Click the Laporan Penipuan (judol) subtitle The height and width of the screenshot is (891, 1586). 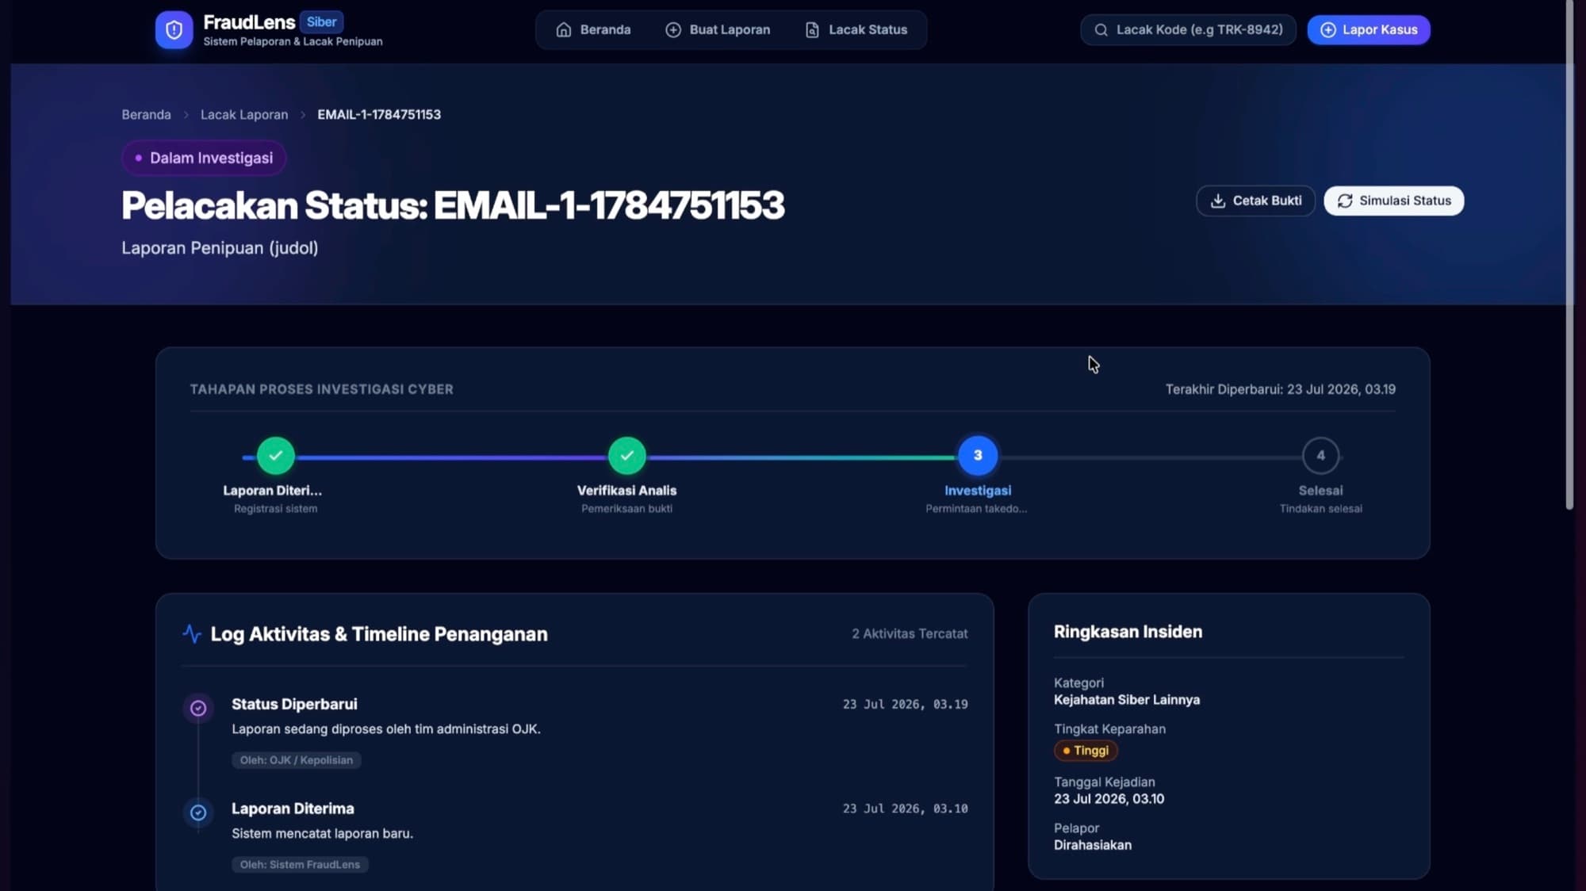220,248
